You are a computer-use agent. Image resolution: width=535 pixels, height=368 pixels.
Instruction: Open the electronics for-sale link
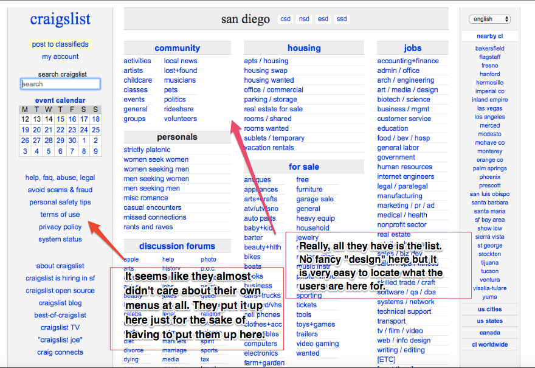[x=261, y=353]
